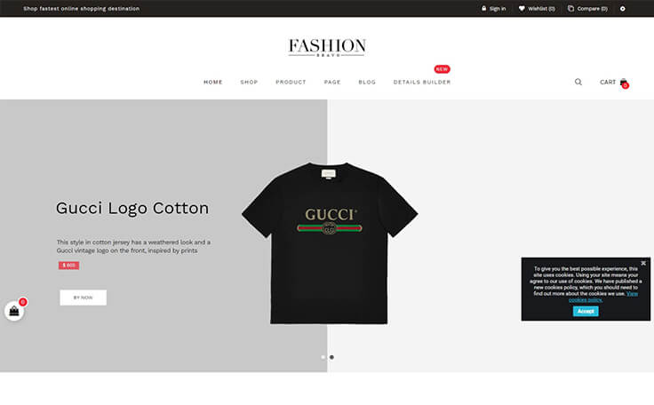Open the settings gear in top bar
Image resolution: width=654 pixels, height=405 pixels.
(x=622, y=8)
